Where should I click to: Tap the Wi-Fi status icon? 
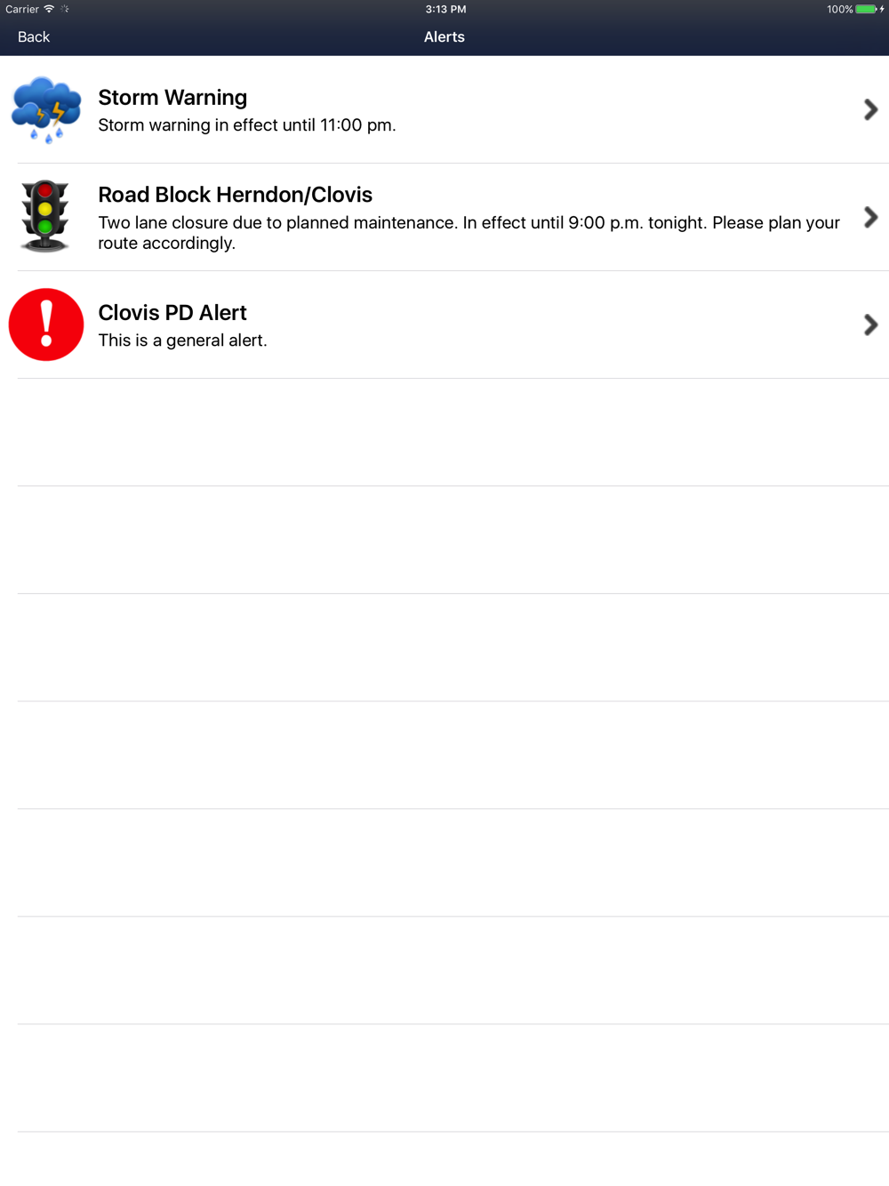pyautogui.click(x=49, y=9)
